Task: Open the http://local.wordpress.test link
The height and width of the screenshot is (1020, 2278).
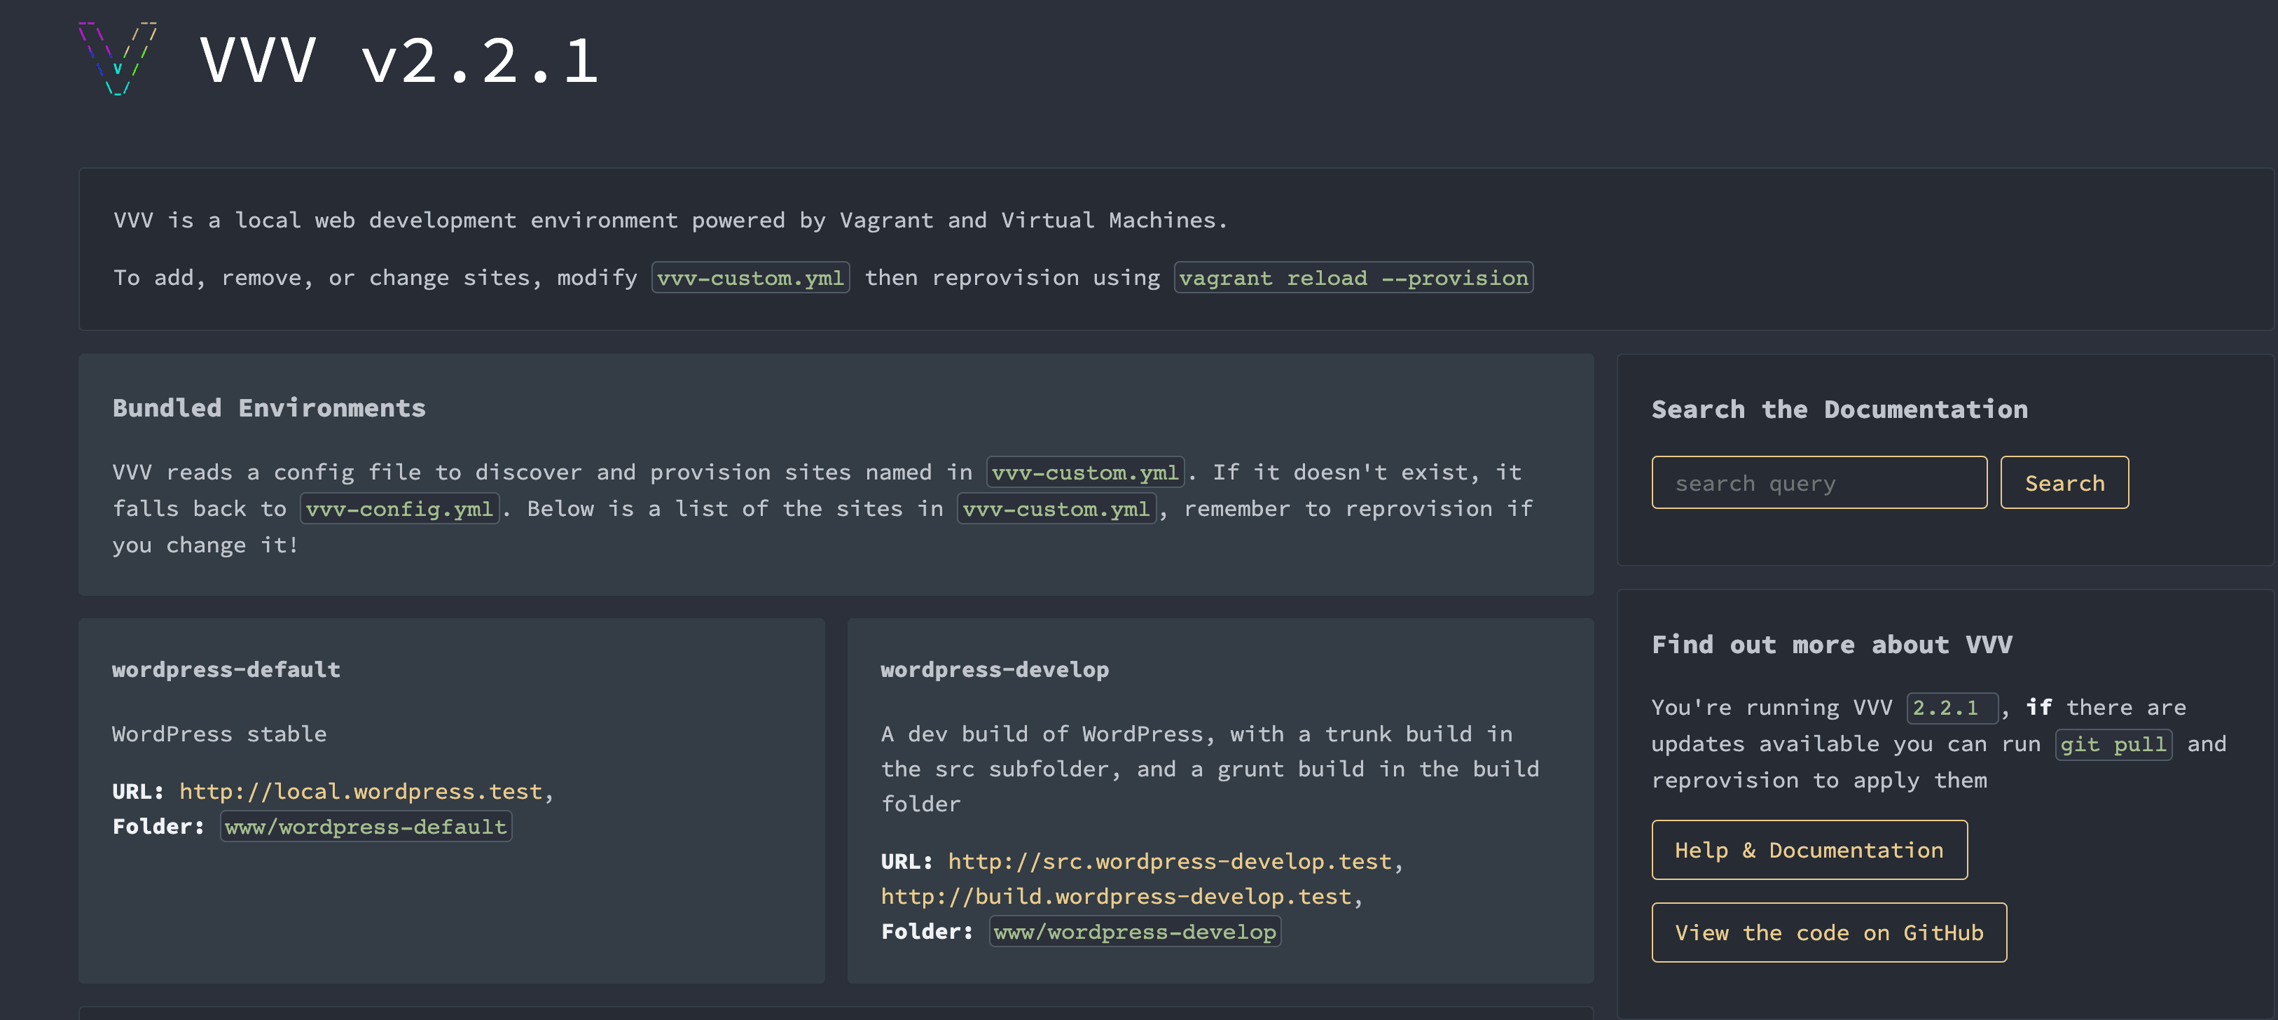Action: click(360, 791)
